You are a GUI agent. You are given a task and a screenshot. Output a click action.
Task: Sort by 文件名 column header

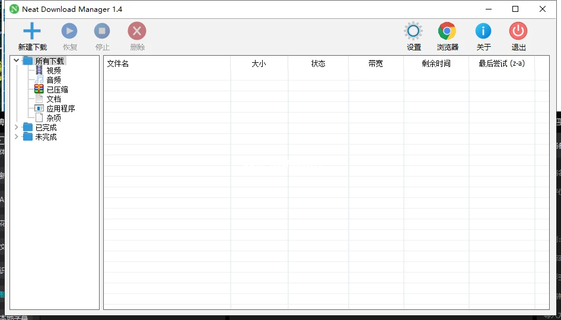click(167, 63)
